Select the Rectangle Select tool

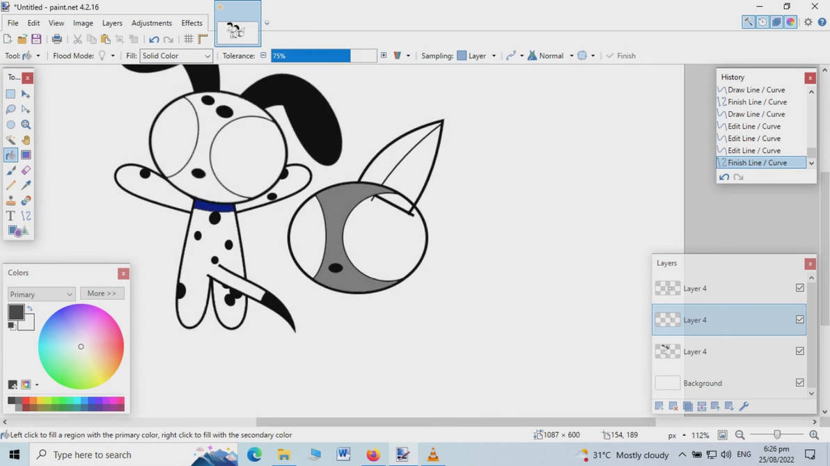click(10, 94)
